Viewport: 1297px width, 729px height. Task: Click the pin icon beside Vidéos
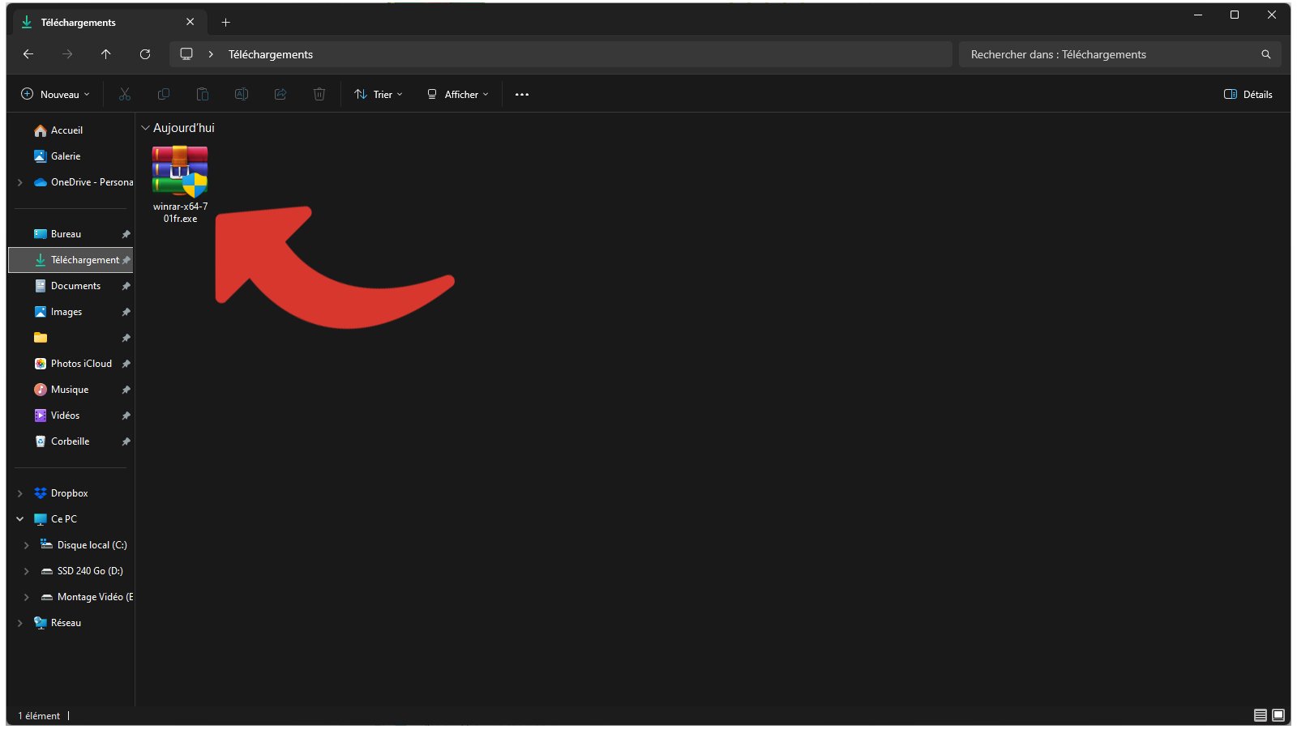click(x=126, y=416)
